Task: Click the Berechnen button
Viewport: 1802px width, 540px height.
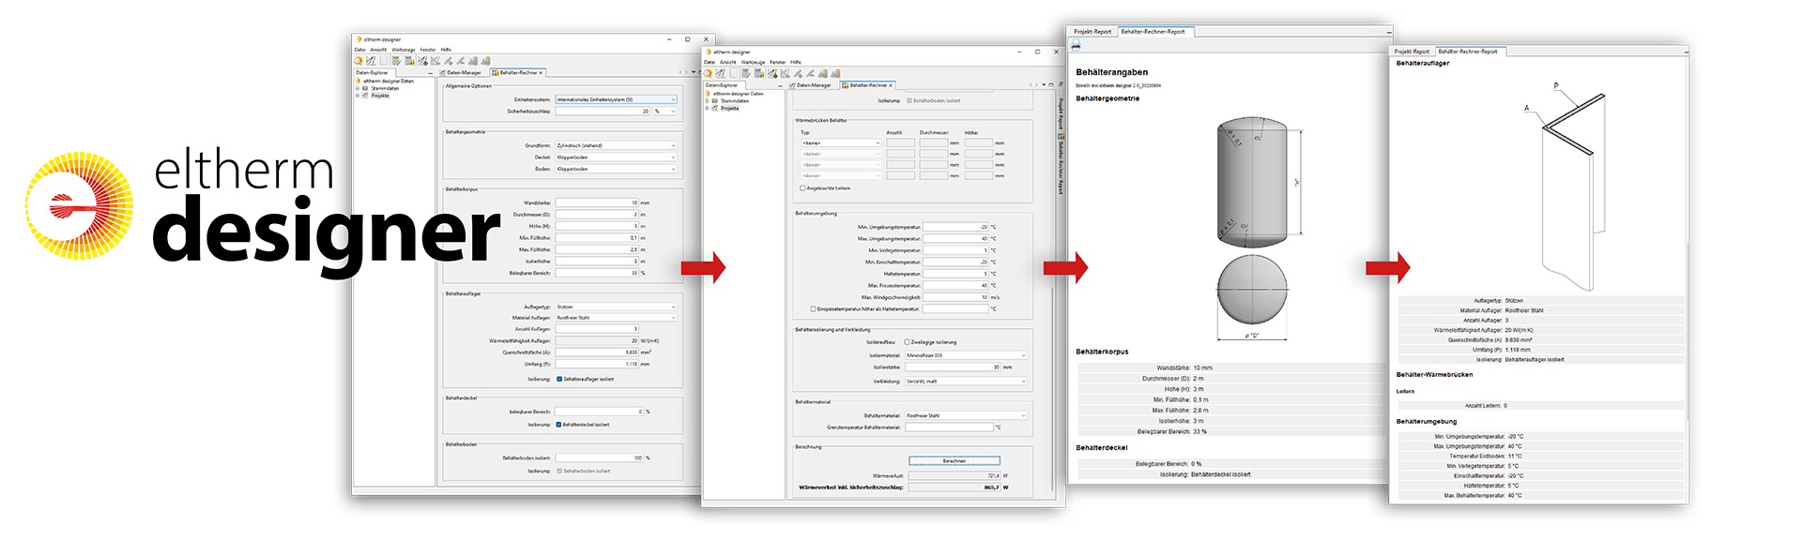Action: pyautogui.click(x=954, y=461)
